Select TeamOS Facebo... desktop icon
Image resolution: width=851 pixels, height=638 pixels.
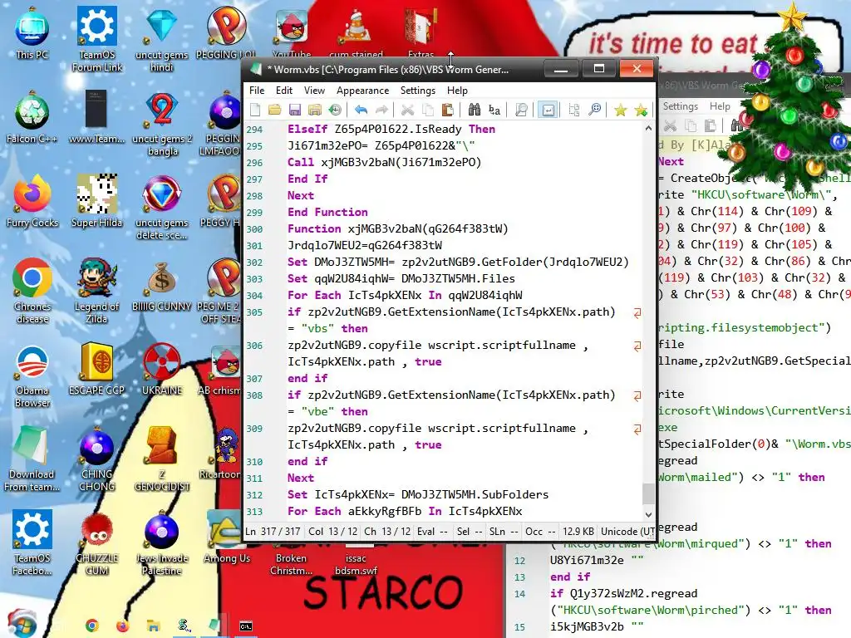pos(32,542)
